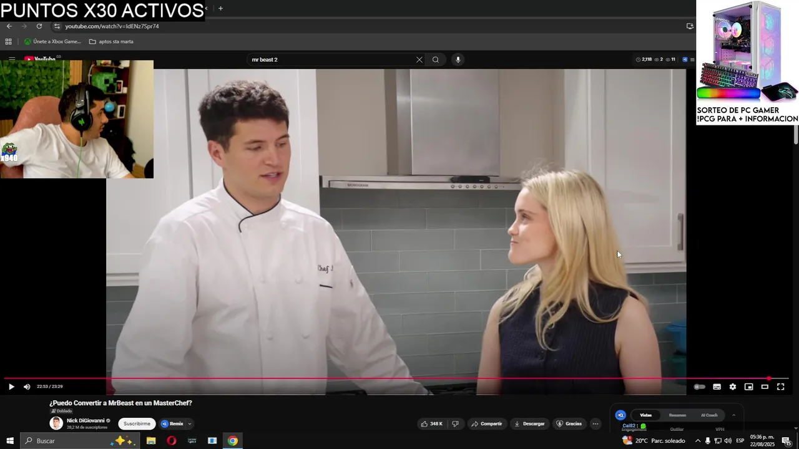Open YouTube hamburger guide menu

[x=11, y=59]
